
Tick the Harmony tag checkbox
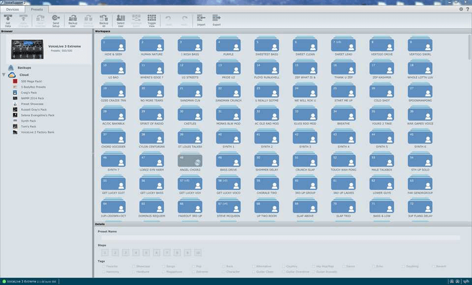pos(104,272)
